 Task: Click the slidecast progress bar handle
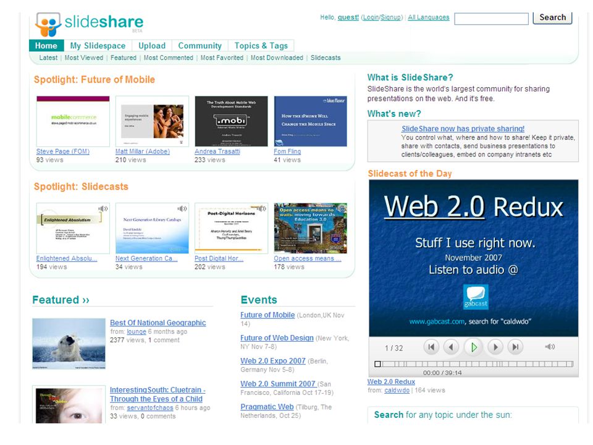tap(377, 364)
